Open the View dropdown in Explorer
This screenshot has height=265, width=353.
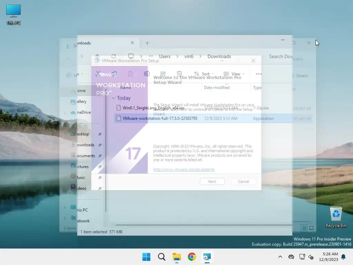click(x=234, y=74)
